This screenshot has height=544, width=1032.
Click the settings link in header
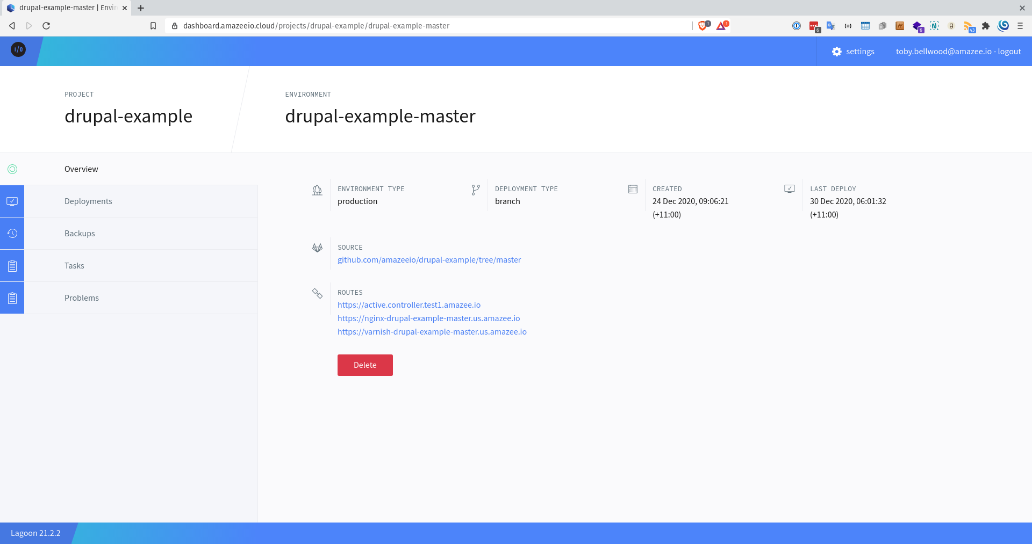point(860,52)
